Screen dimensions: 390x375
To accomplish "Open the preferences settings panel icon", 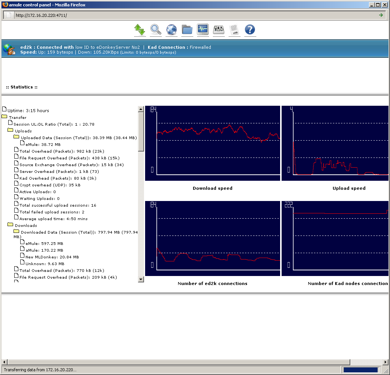I will click(x=219, y=30).
